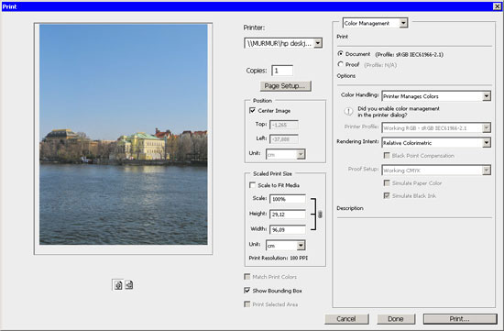504x331 pixels.
Task: Click the Done button
Action: coord(396,319)
